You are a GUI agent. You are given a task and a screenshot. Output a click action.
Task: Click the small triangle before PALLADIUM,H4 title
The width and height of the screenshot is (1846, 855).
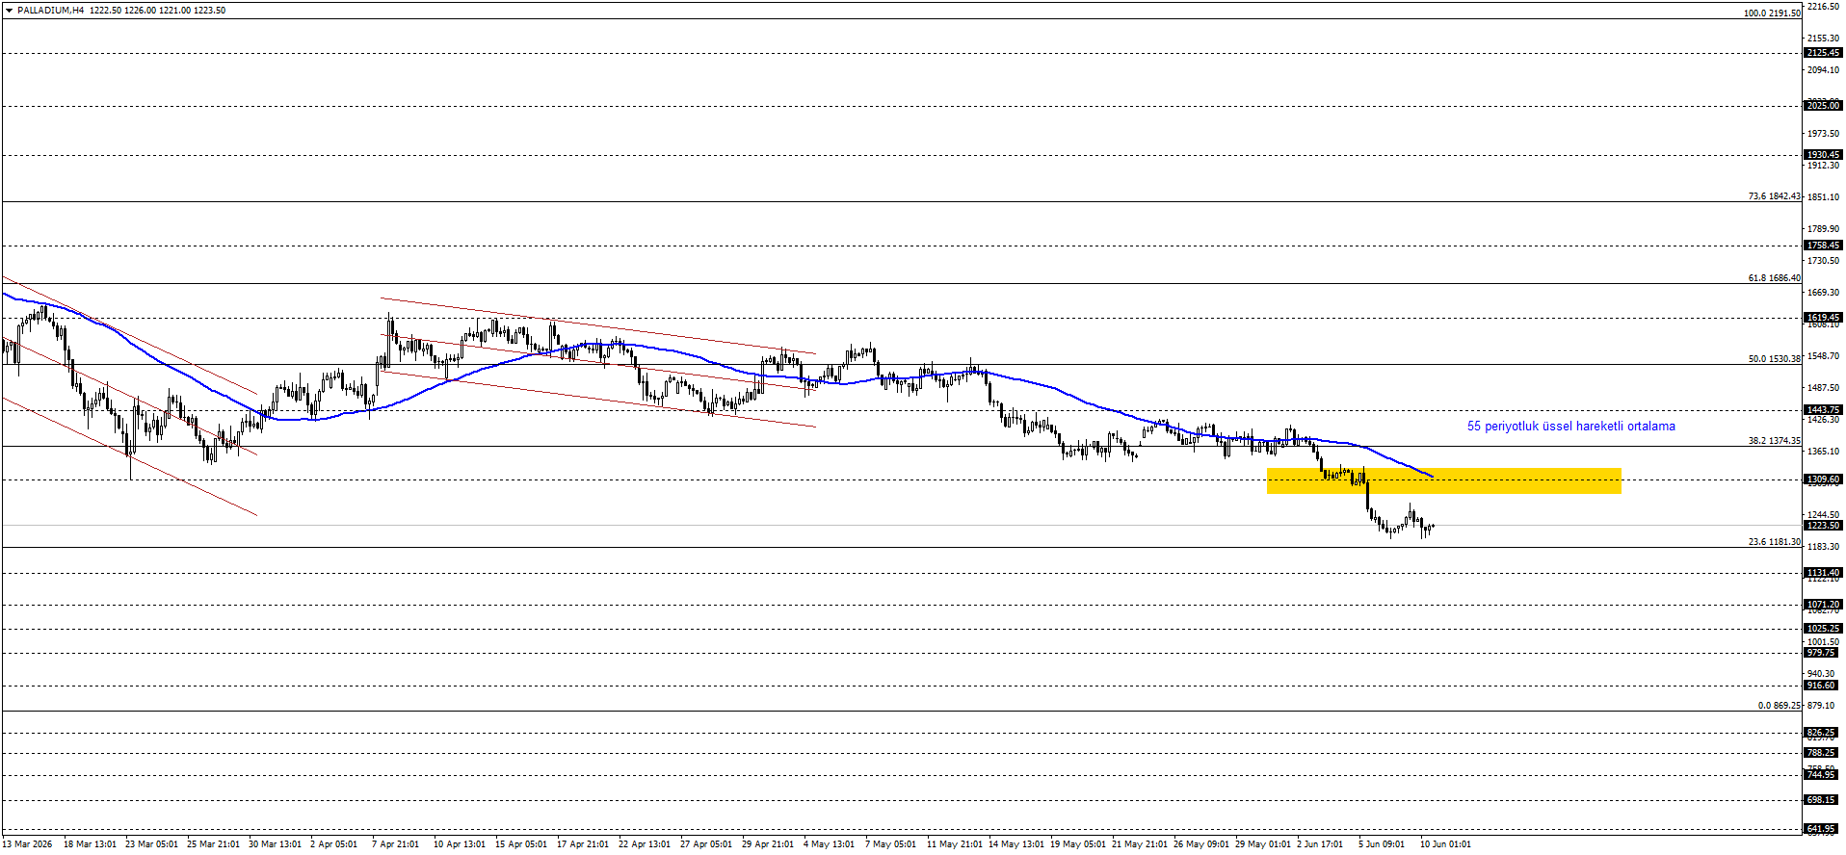tap(10, 10)
